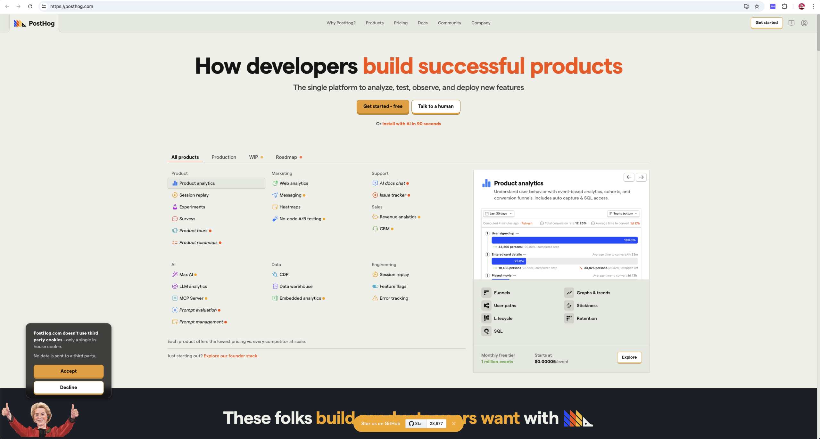This screenshot has height=439, width=820.
Task: Click the Max AI magic wand icon
Action: (175, 274)
